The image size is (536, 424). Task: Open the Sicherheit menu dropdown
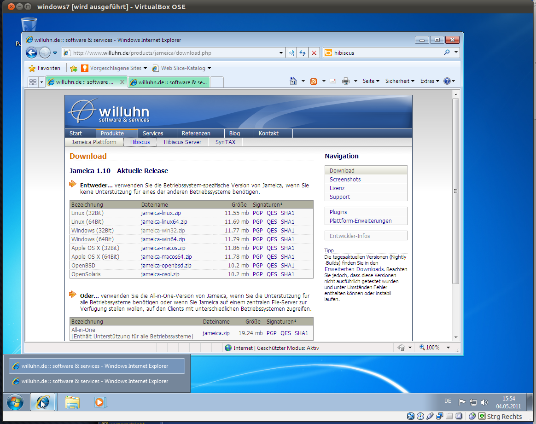400,81
